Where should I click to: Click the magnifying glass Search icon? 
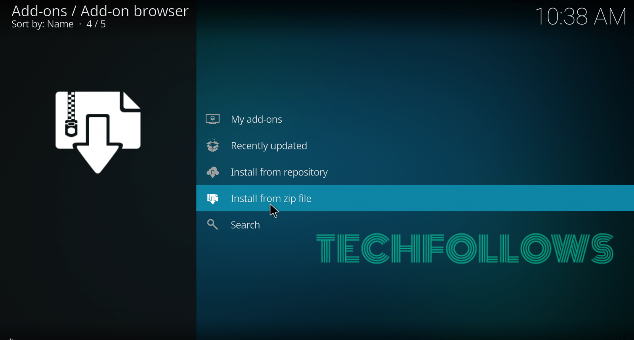pyautogui.click(x=213, y=225)
